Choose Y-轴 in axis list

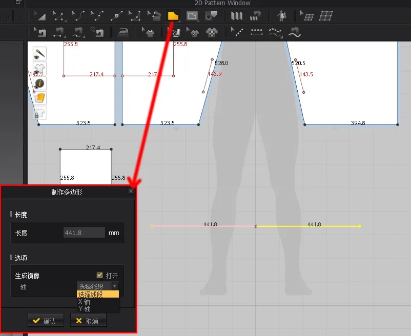[x=98, y=309]
